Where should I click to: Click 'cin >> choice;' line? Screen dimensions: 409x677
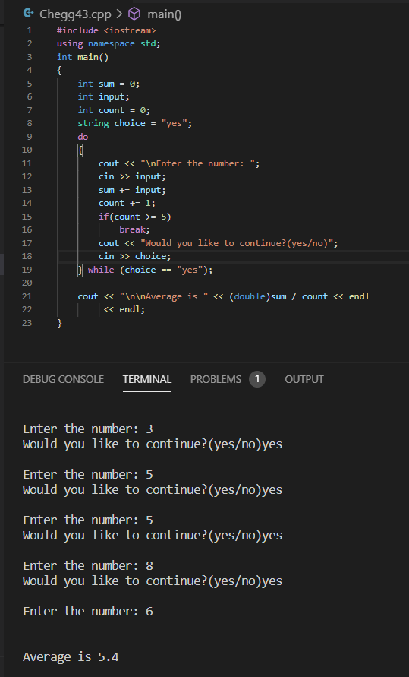tap(134, 256)
